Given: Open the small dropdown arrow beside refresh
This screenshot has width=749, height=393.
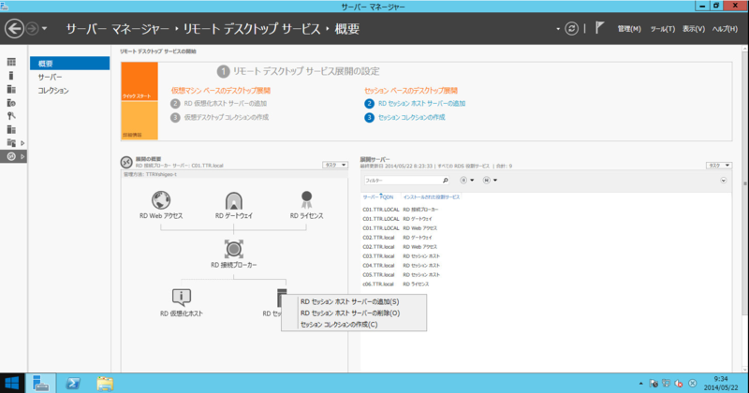Looking at the screenshot, I should point(558,29).
